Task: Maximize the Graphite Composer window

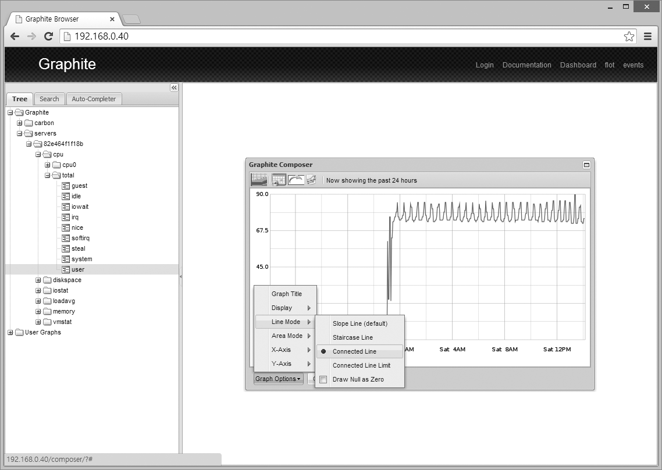Action: click(586, 165)
